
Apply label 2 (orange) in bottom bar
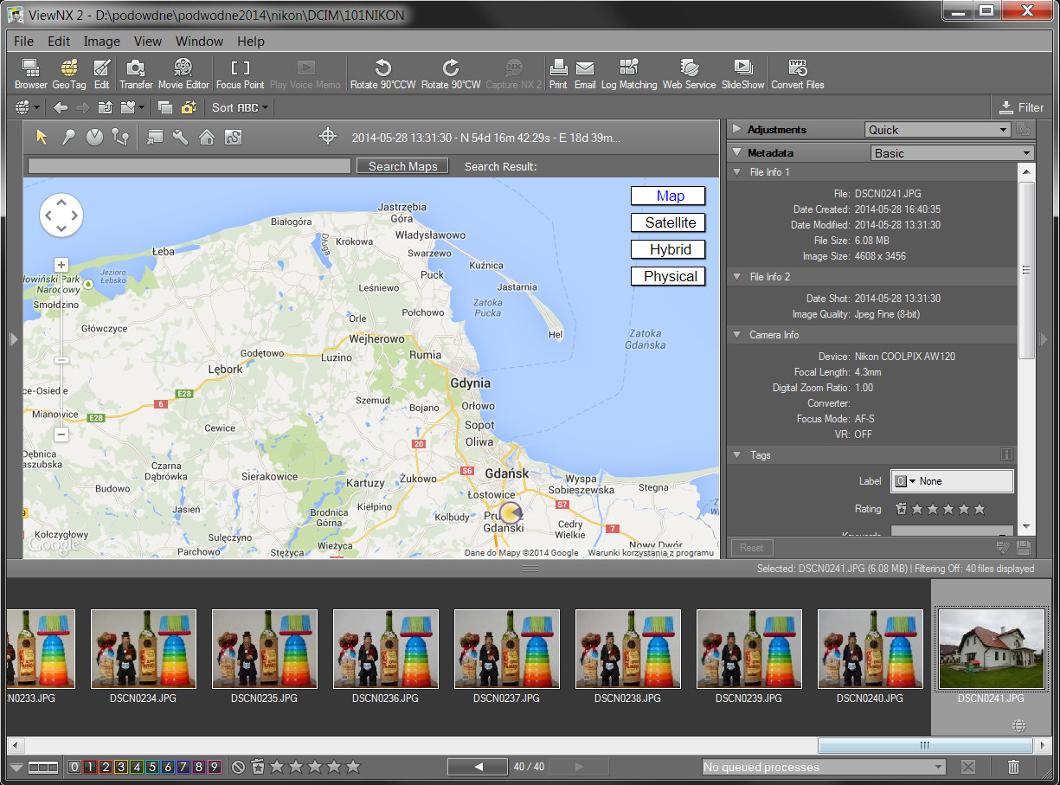coord(106,767)
